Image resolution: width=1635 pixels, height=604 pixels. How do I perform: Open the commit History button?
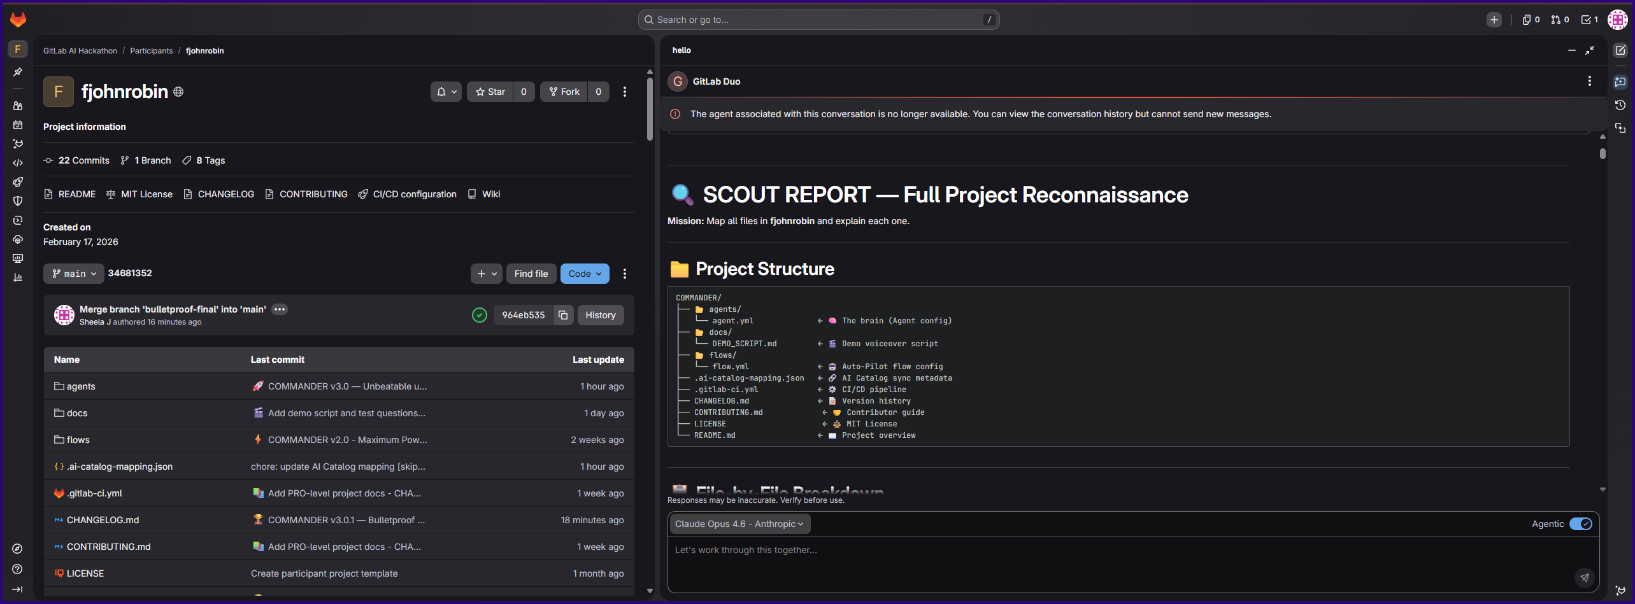coord(601,315)
